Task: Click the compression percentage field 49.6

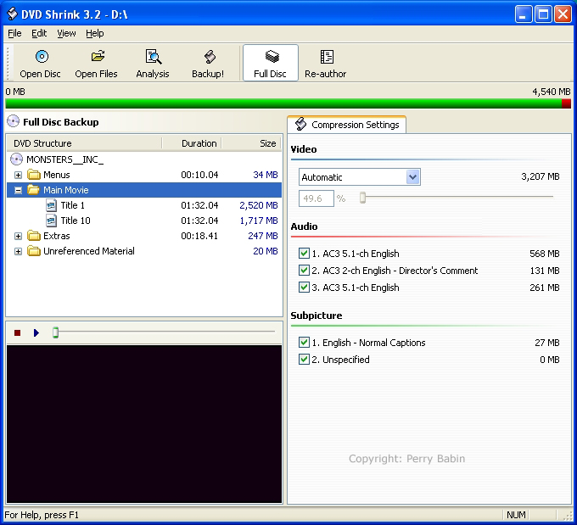Action: (x=317, y=198)
